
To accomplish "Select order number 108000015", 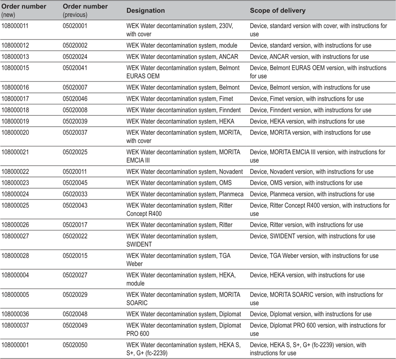I will coord(15,68).
